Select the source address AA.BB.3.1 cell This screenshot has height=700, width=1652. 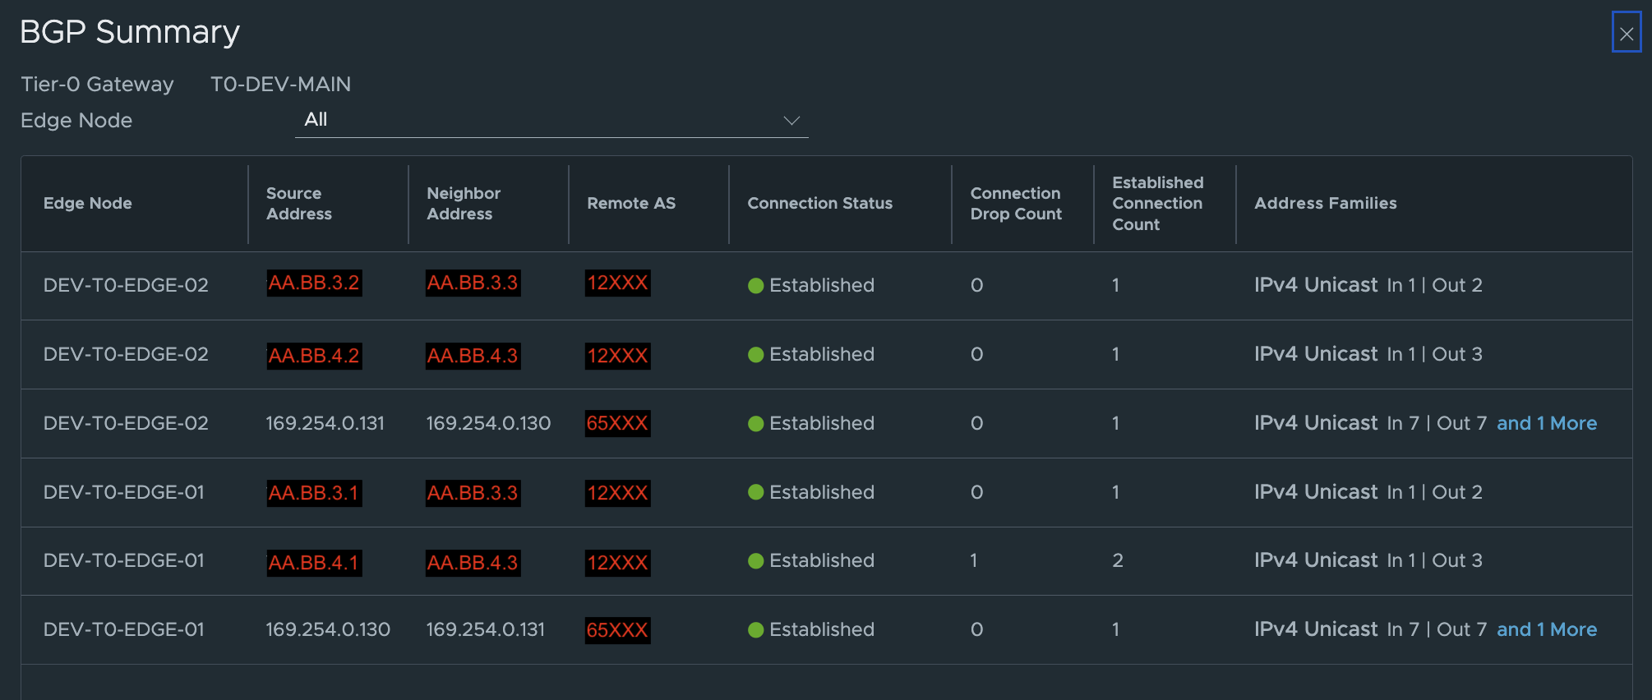coord(314,493)
